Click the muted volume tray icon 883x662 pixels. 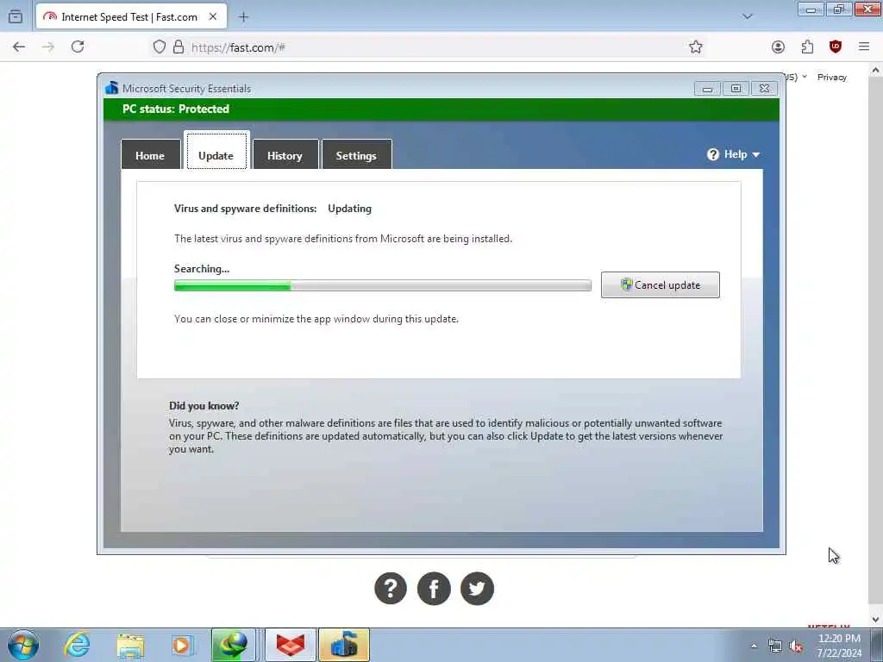click(796, 646)
